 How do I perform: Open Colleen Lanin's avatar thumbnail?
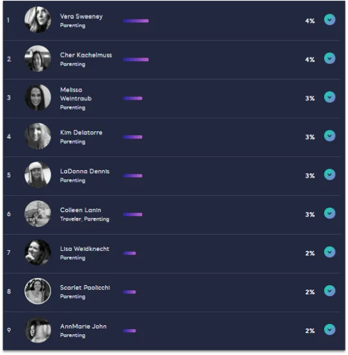coord(38,213)
